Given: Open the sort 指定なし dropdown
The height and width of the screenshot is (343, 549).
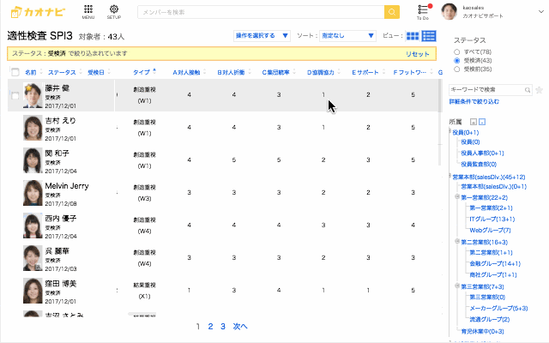Looking at the screenshot, I should [x=346, y=36].
